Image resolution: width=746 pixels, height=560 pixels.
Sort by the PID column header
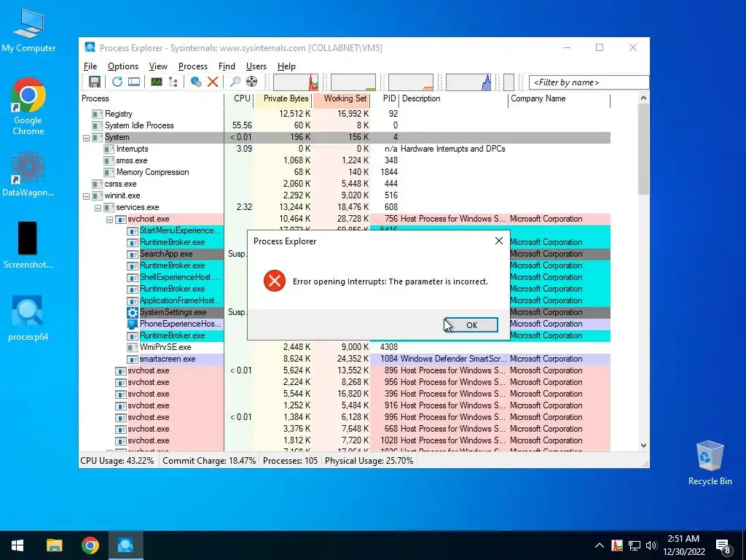pyautogui.click(x=385, y=98)
